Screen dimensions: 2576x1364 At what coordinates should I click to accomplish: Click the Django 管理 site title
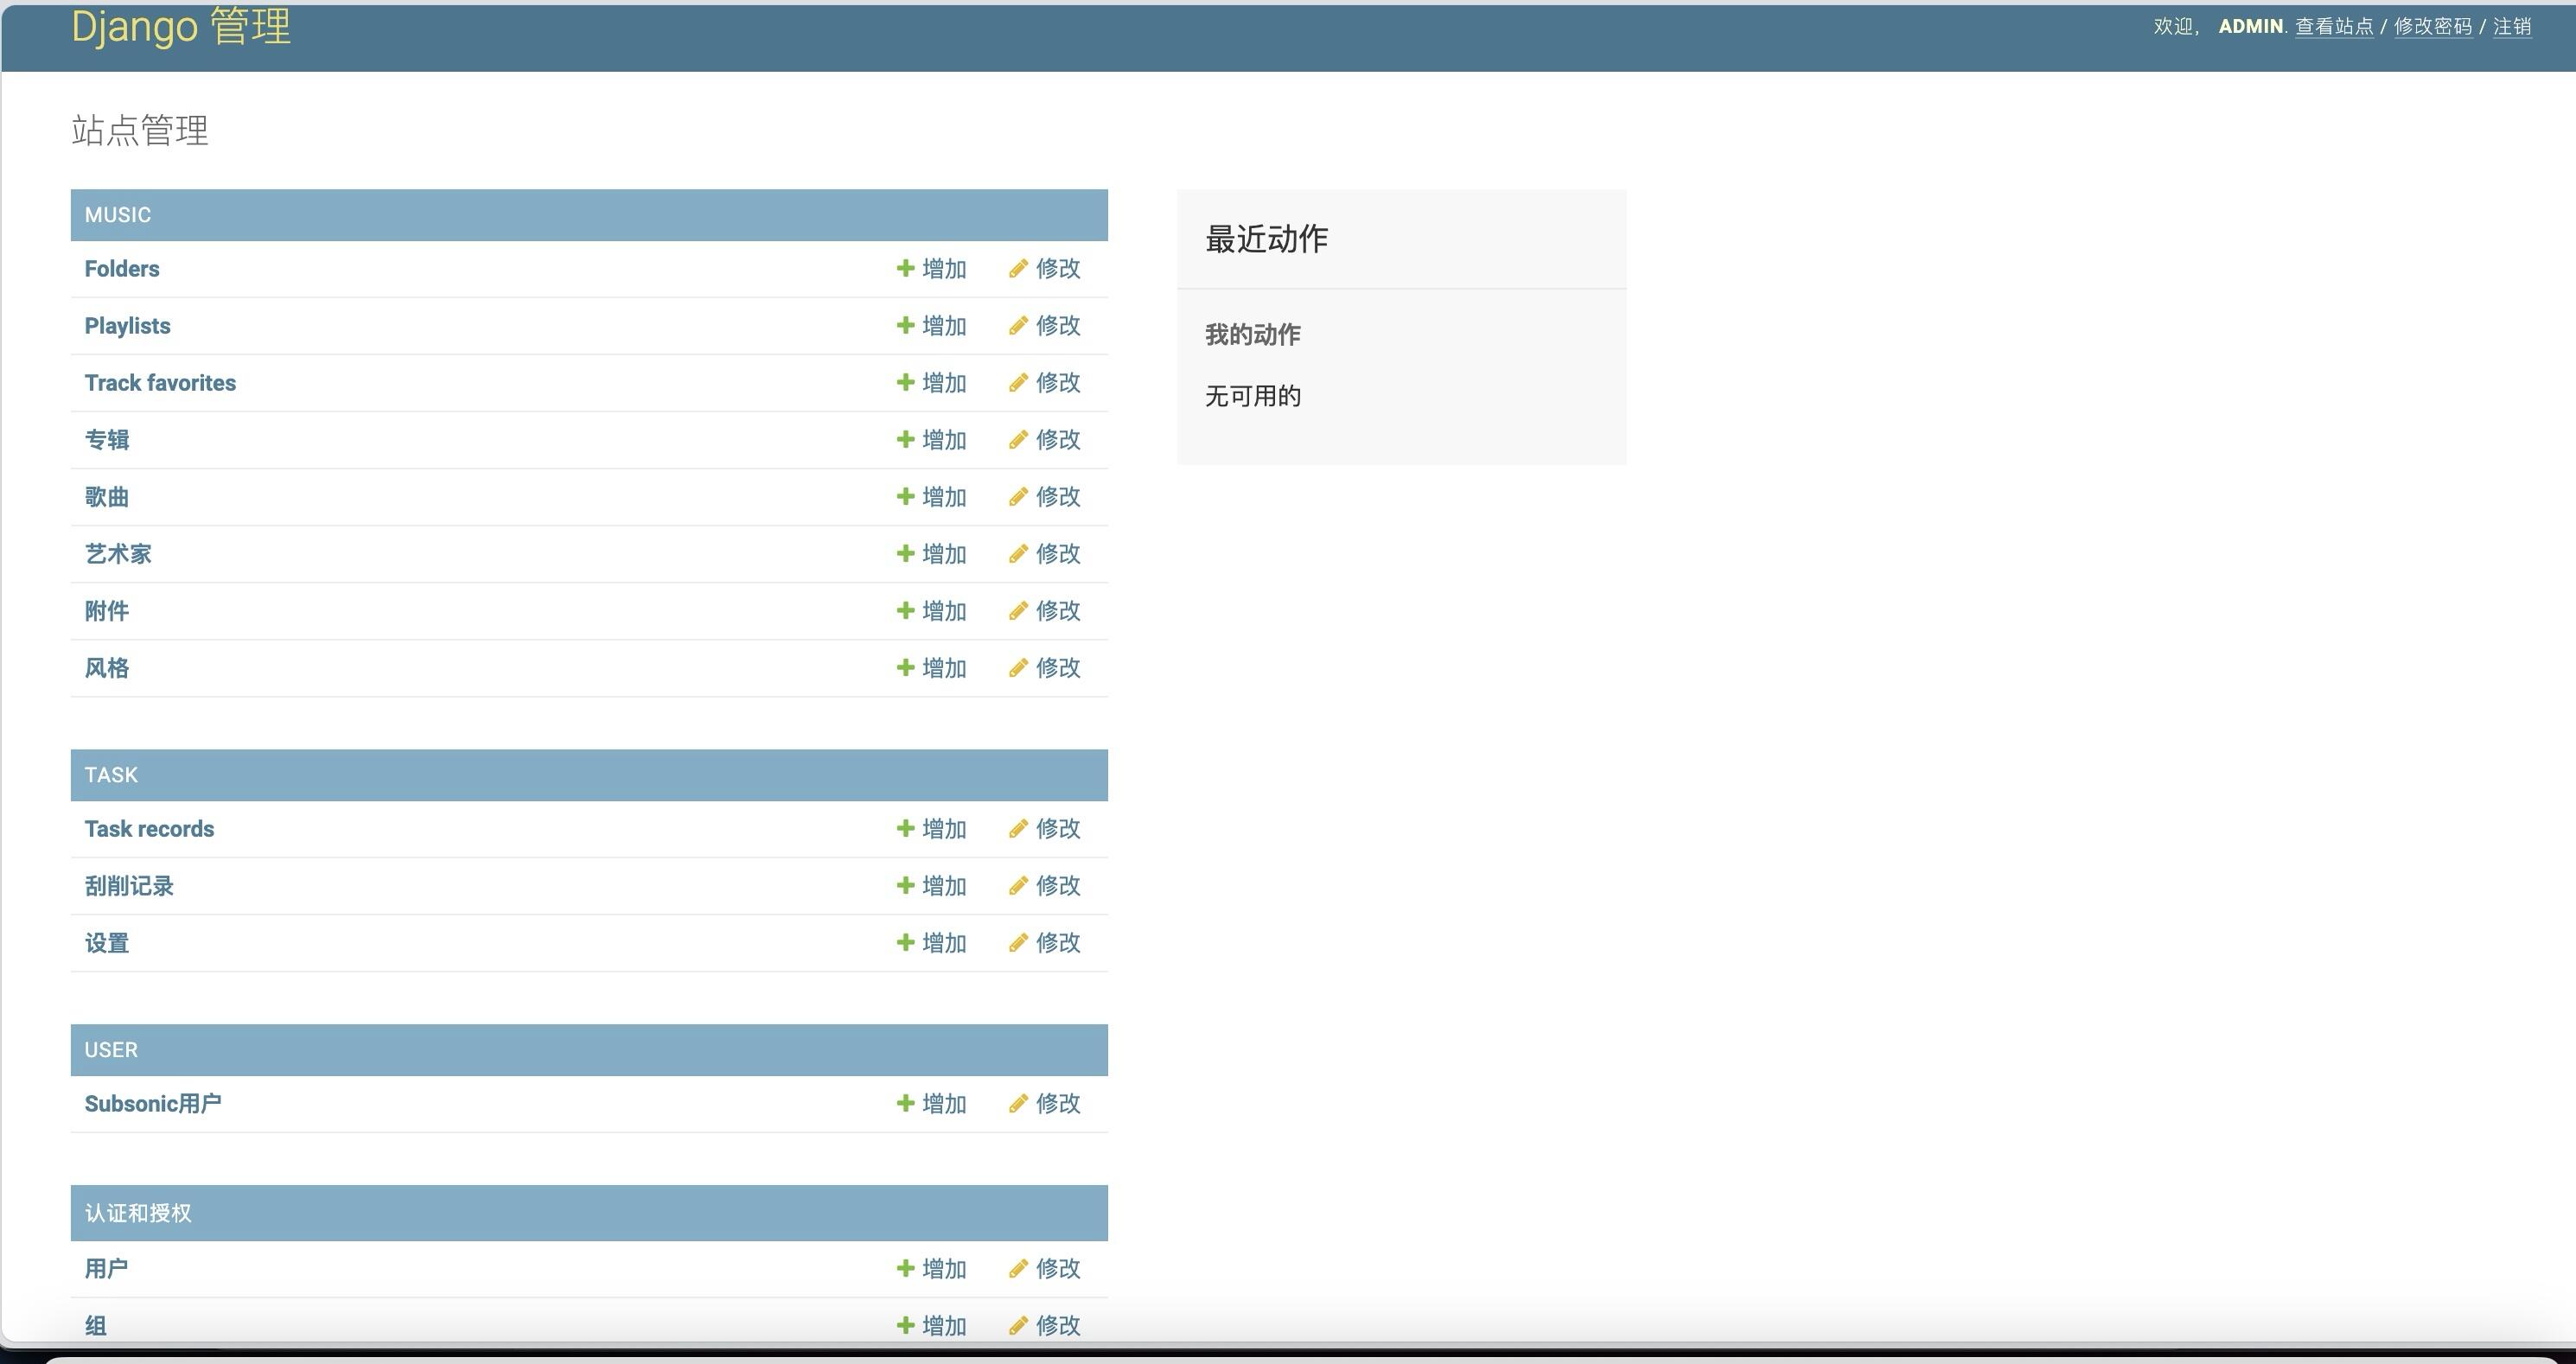(x=181, y=25)
